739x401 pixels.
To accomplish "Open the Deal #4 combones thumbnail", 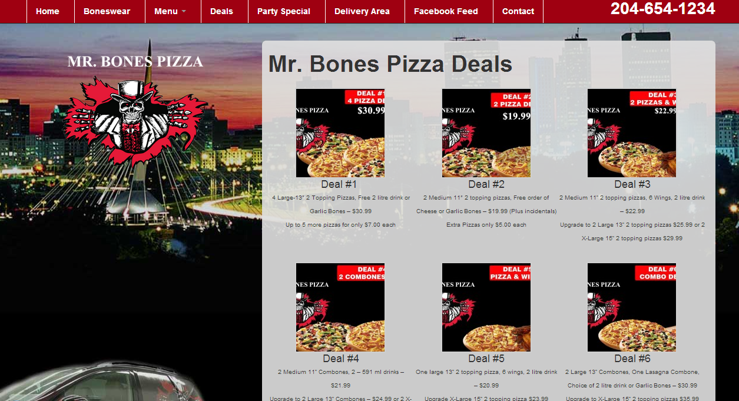I will click(x=340, y=307).
